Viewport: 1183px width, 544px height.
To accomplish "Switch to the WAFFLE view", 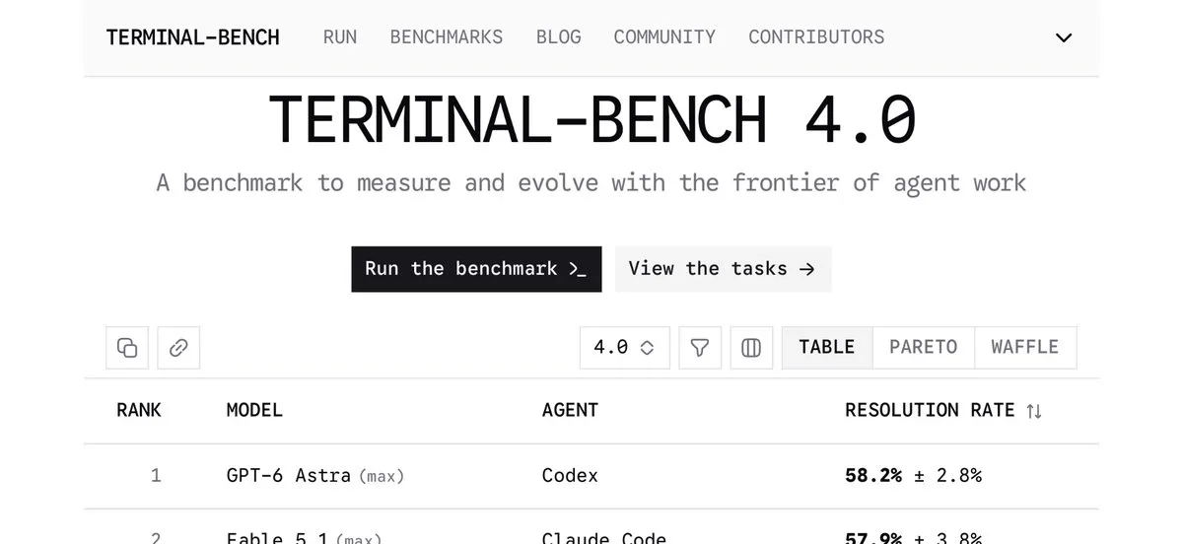I will pyautogui.click(x=1025, y=348).
